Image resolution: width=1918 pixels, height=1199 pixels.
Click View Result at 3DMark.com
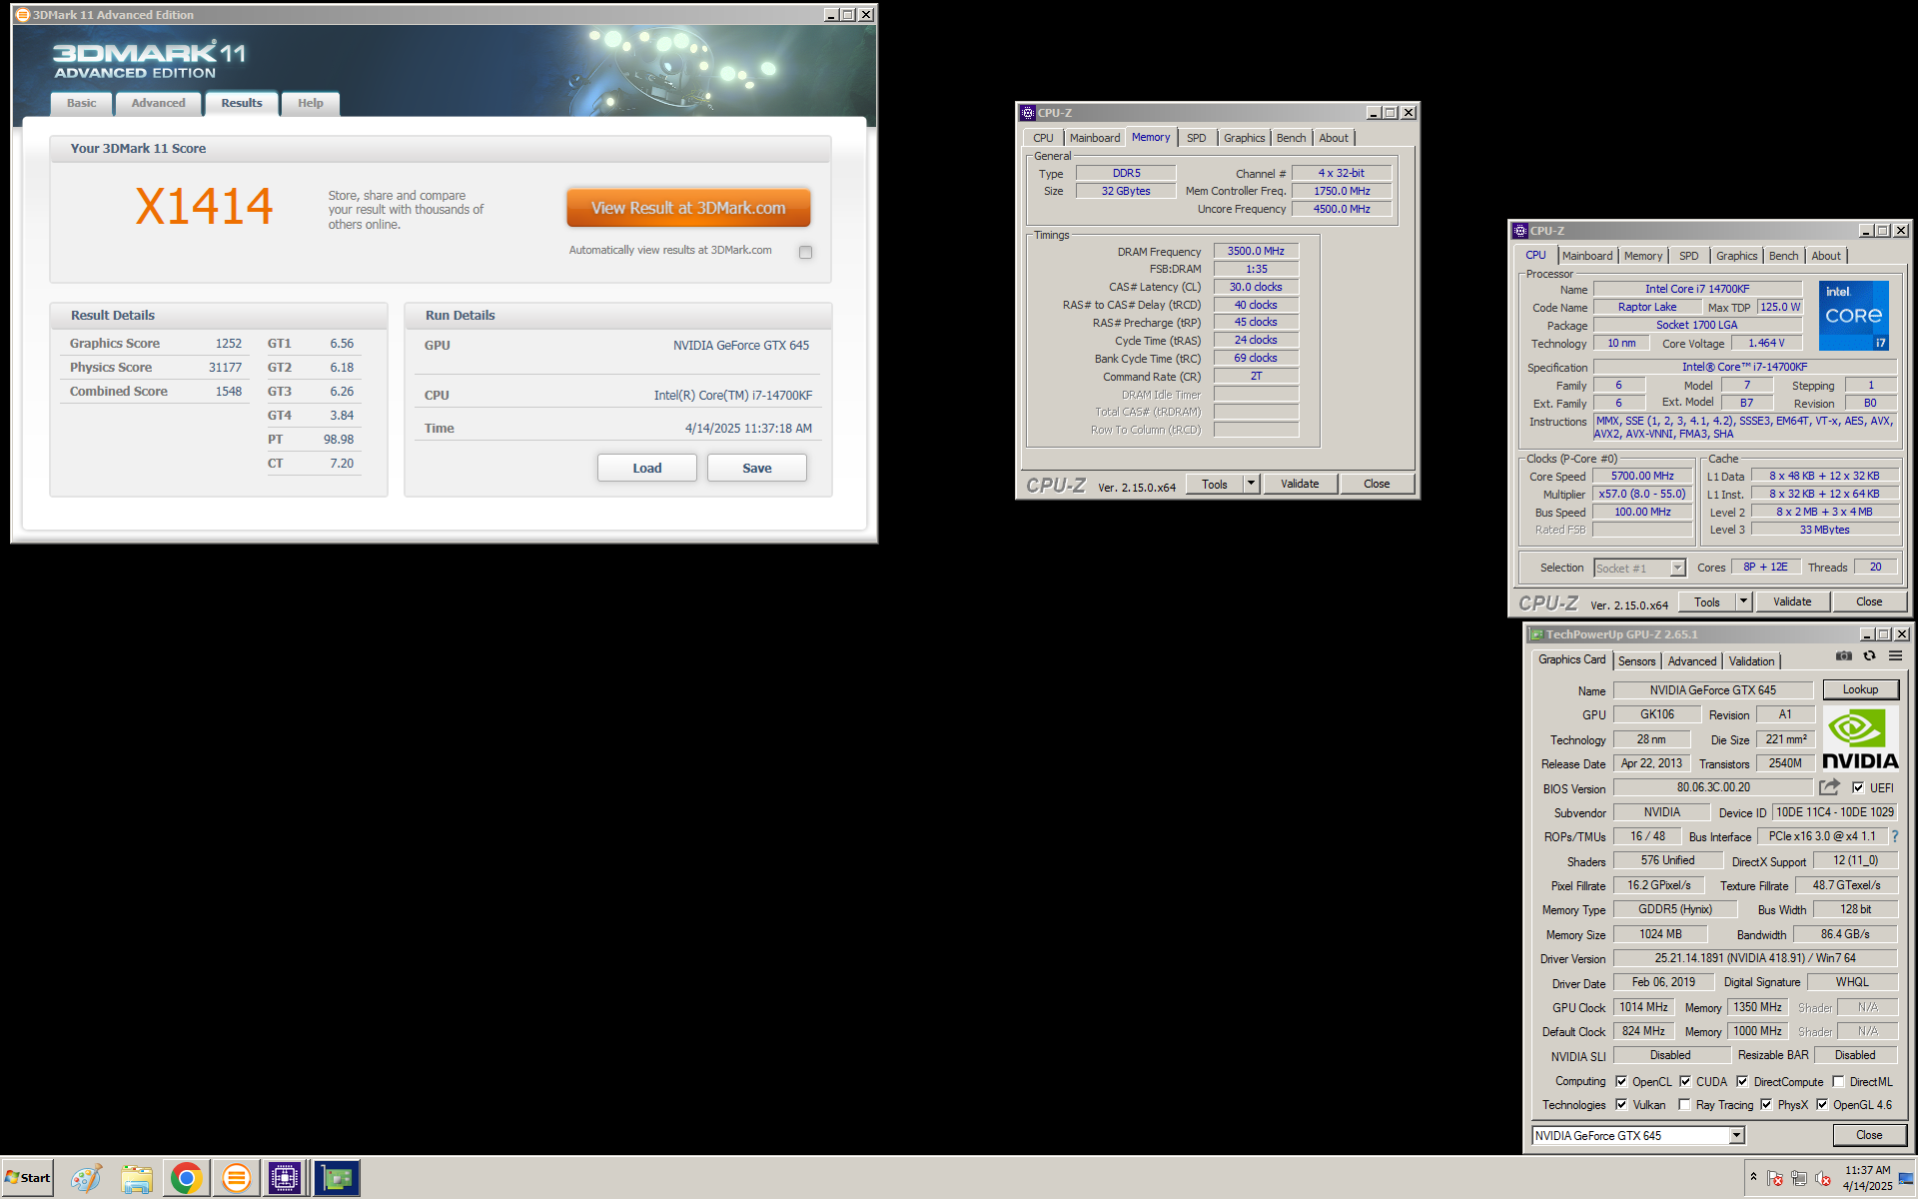[688, 208]
